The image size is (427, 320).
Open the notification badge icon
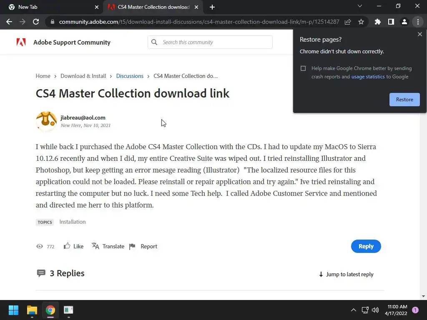(415, 310)
